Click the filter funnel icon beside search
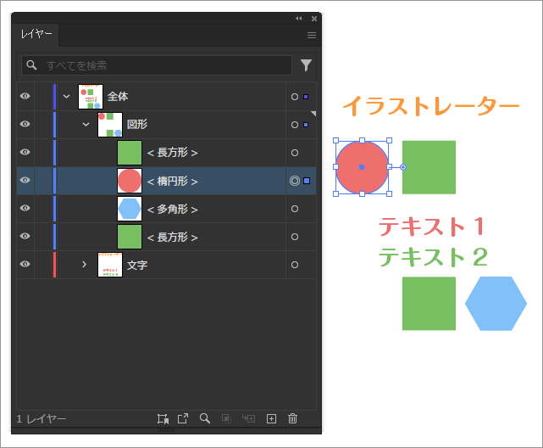The image size is (543, 448). pyautogui.click(x=306, y=65)
